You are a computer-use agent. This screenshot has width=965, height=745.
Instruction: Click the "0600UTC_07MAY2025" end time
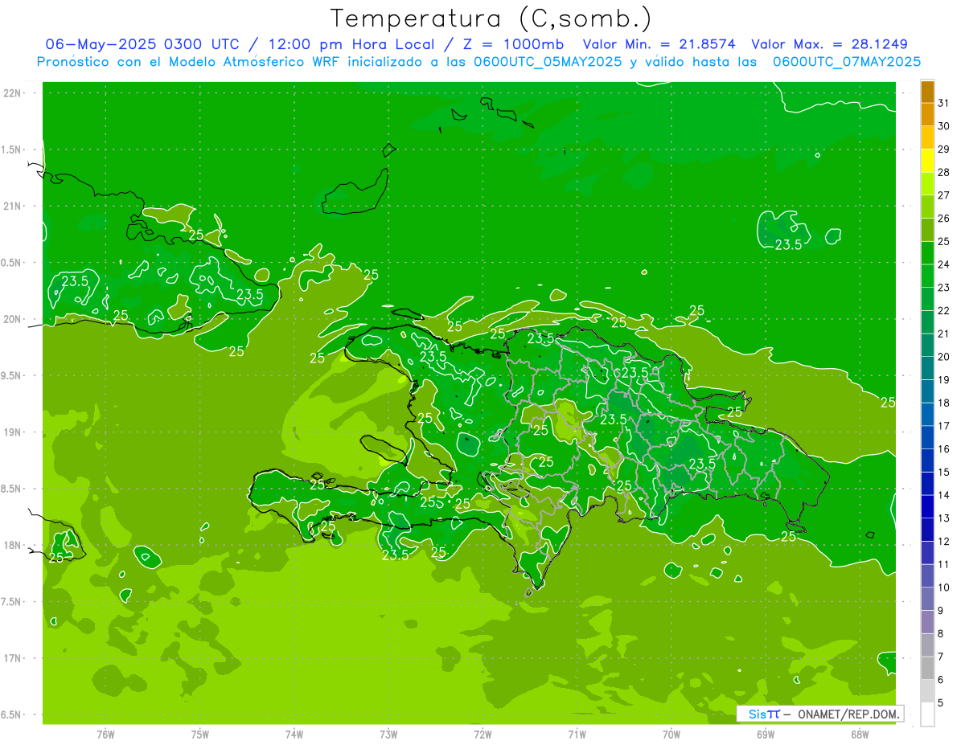847,61
